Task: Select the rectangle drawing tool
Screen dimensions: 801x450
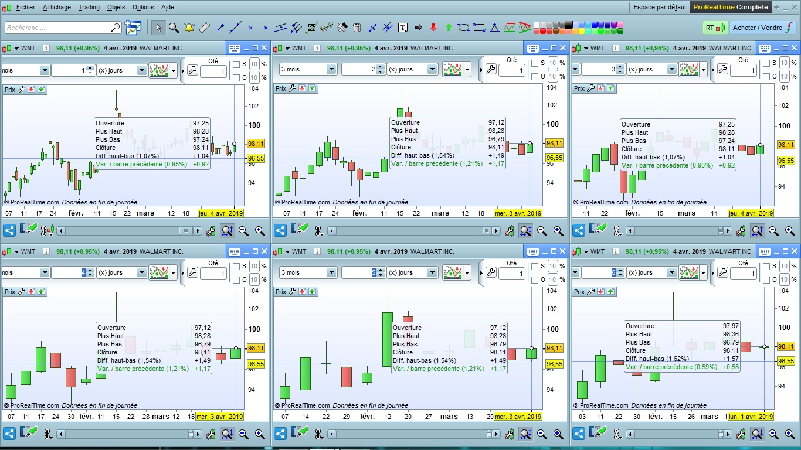Action: coord(479,28)
